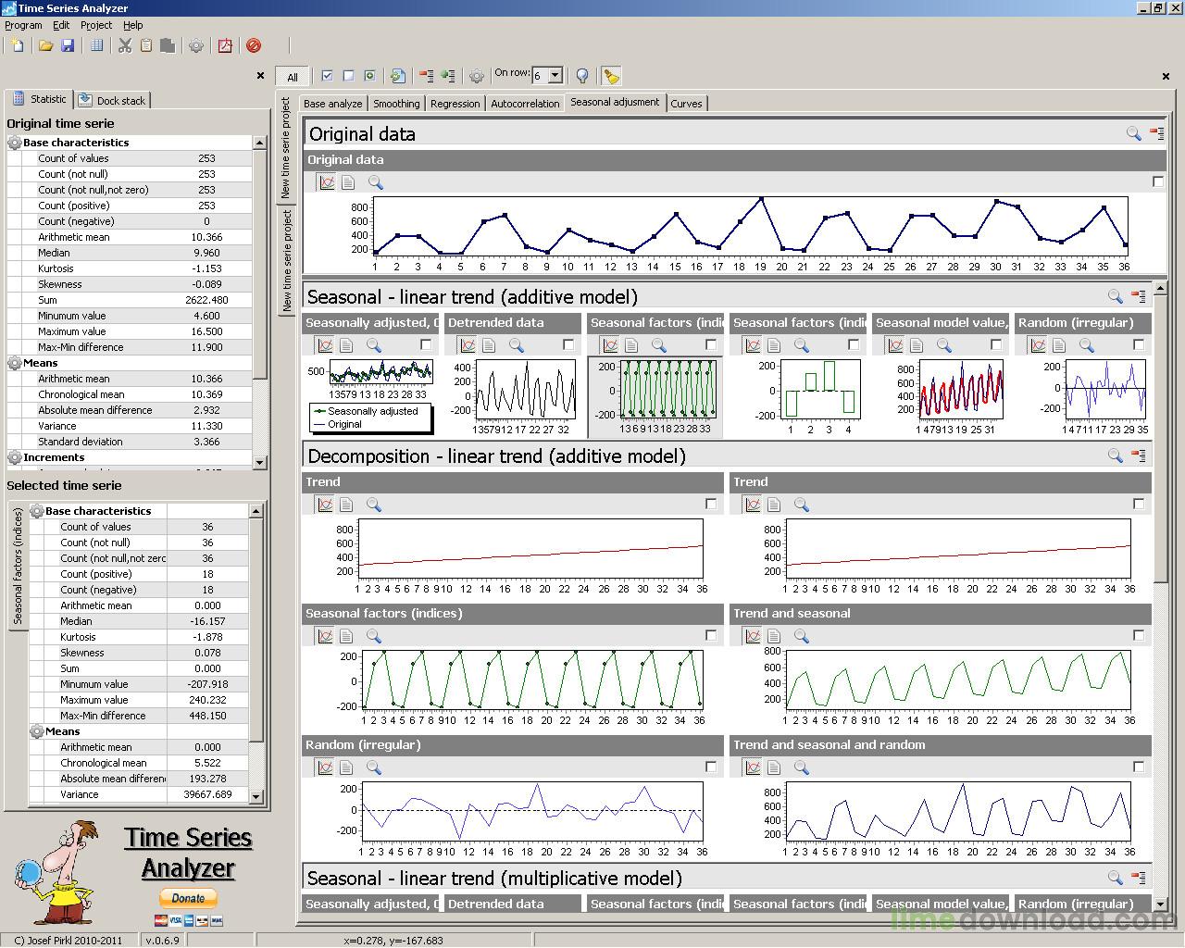Collapse the Base characteristics section
Viewport: 1185px width, 948px height.
tap(14, 143)
